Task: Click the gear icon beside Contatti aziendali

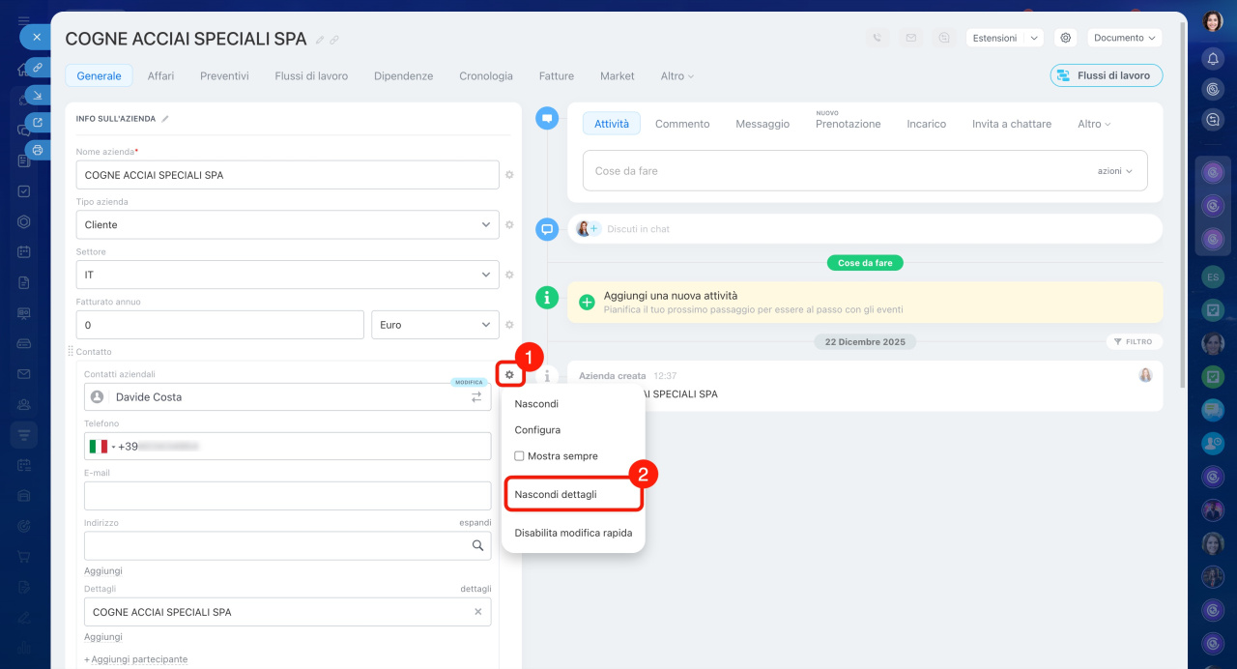Action: click(509, 374)
